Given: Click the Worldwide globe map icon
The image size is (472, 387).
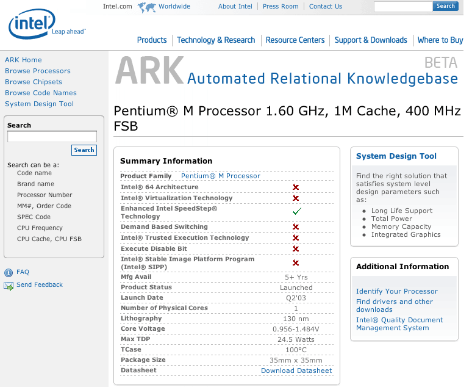Looking at the screenshot, I should [146, 7].
